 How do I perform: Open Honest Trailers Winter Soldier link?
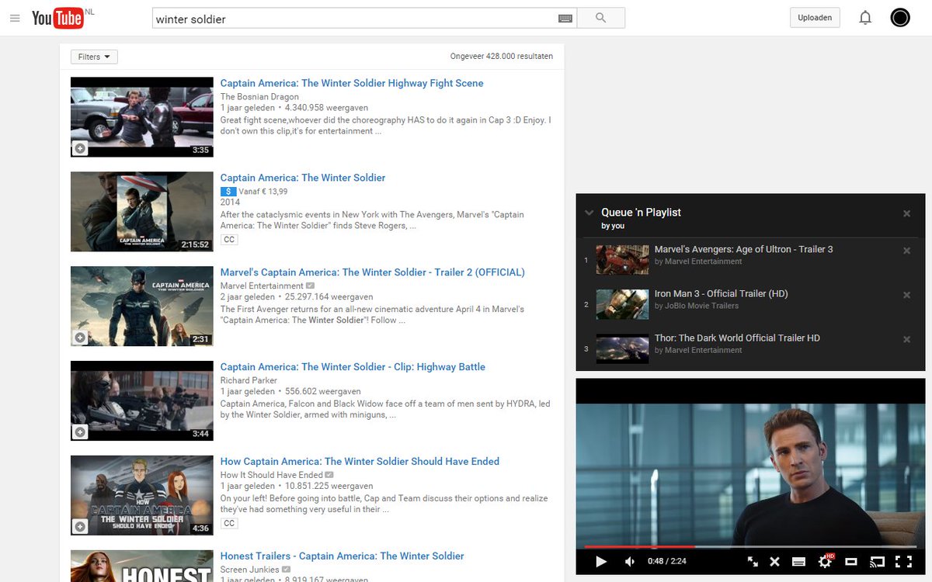(x=343, y=556)
